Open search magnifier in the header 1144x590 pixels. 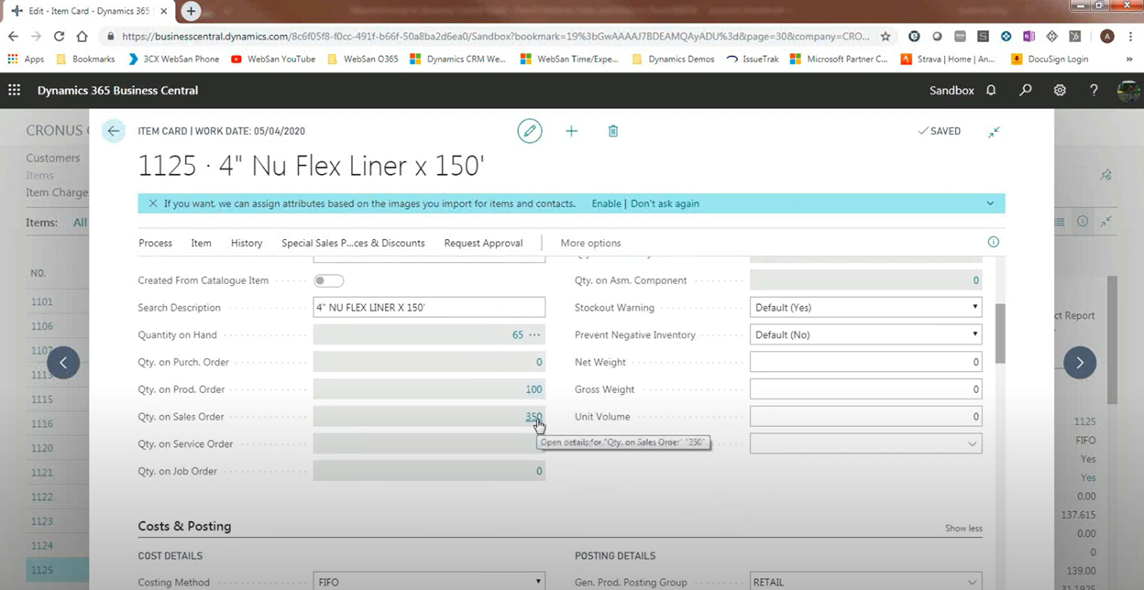(x=1026, y=90)
